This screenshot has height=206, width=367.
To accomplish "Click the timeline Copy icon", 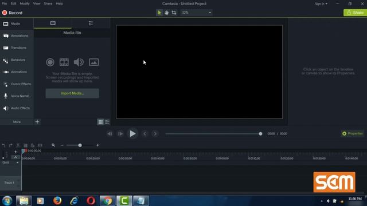I will 25,145.
